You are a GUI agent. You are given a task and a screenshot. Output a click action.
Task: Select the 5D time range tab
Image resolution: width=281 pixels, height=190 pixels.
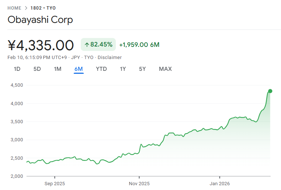click(37, 69)
